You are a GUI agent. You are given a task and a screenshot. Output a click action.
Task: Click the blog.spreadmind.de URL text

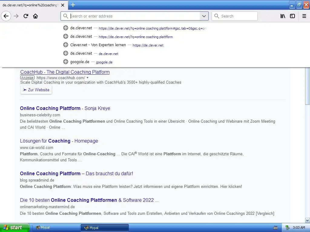pyautogui.click(x=37, y=180)
